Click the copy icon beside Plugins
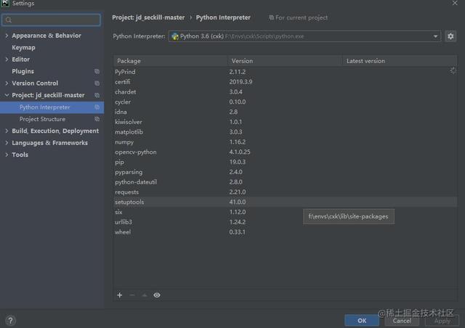465x328 pixels. coord(97,71)
